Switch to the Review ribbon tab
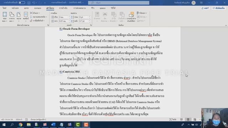The image size is (228, 128). click(93, 8)
